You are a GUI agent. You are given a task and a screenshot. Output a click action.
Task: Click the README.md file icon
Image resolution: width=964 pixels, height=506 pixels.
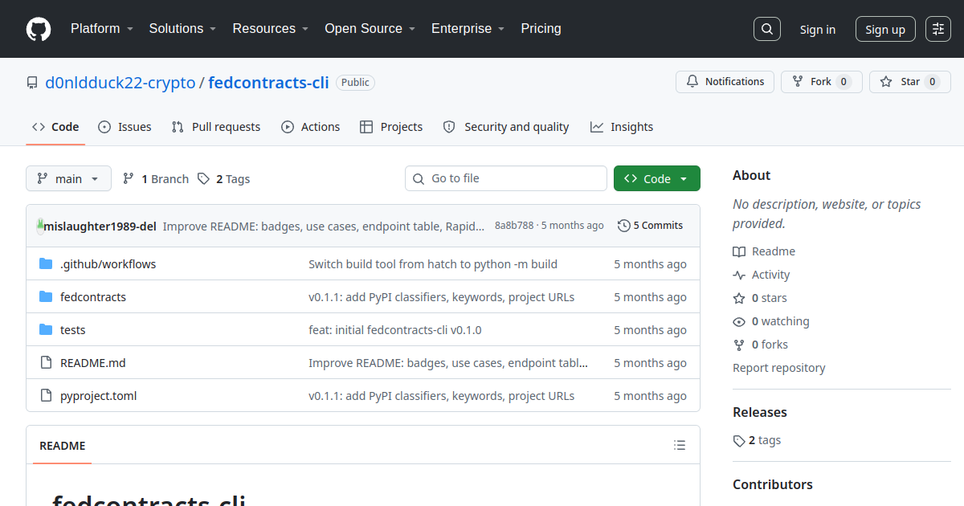pyautogui.click(x=46, y=363)
